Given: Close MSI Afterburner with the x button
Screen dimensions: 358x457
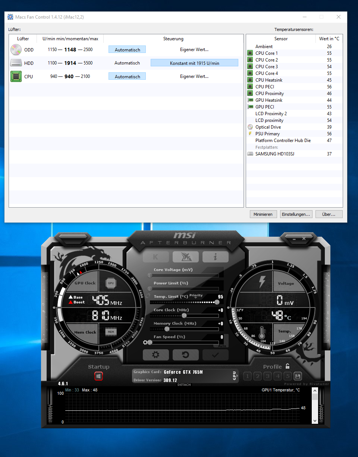Looking at the screenshot, I should click(304, 239).
